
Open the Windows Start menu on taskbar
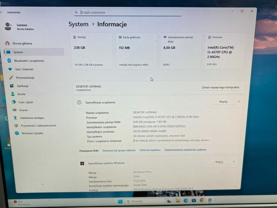pyautogui.click(x=120, y=201)
